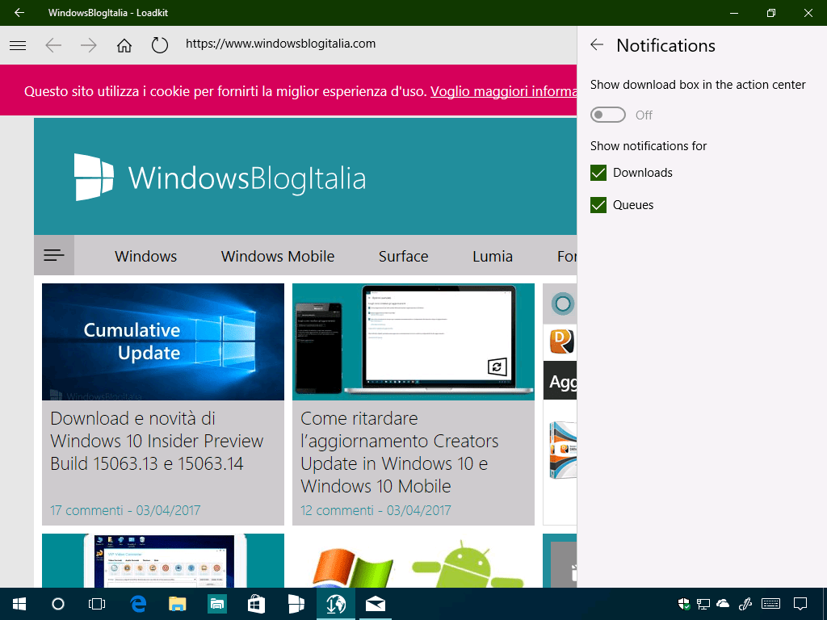The image size is (827, 620).
Task: Open the Windows Start menu
Action: [19, 604]
